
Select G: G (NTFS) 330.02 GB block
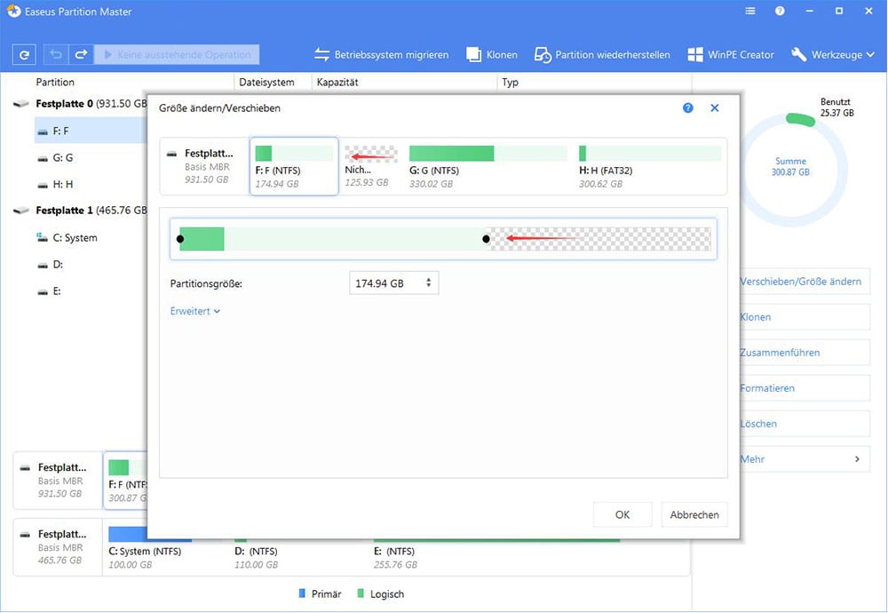click(x=488, y=166)
